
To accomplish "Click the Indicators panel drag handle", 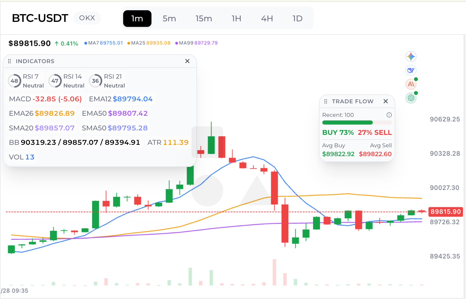I will [9, 61].
